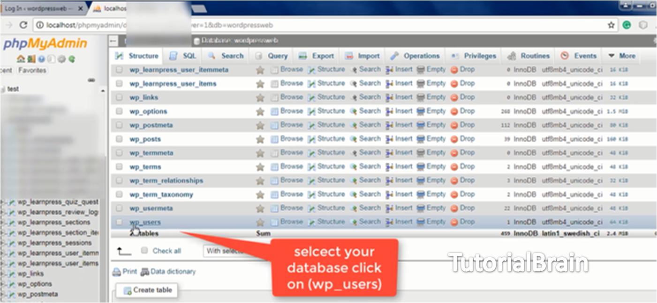The width and height of the screenshot is (657, 303).
Task: Check the wp_posts table checkbox
Action: pyautogui.click(x=120, y=139)
